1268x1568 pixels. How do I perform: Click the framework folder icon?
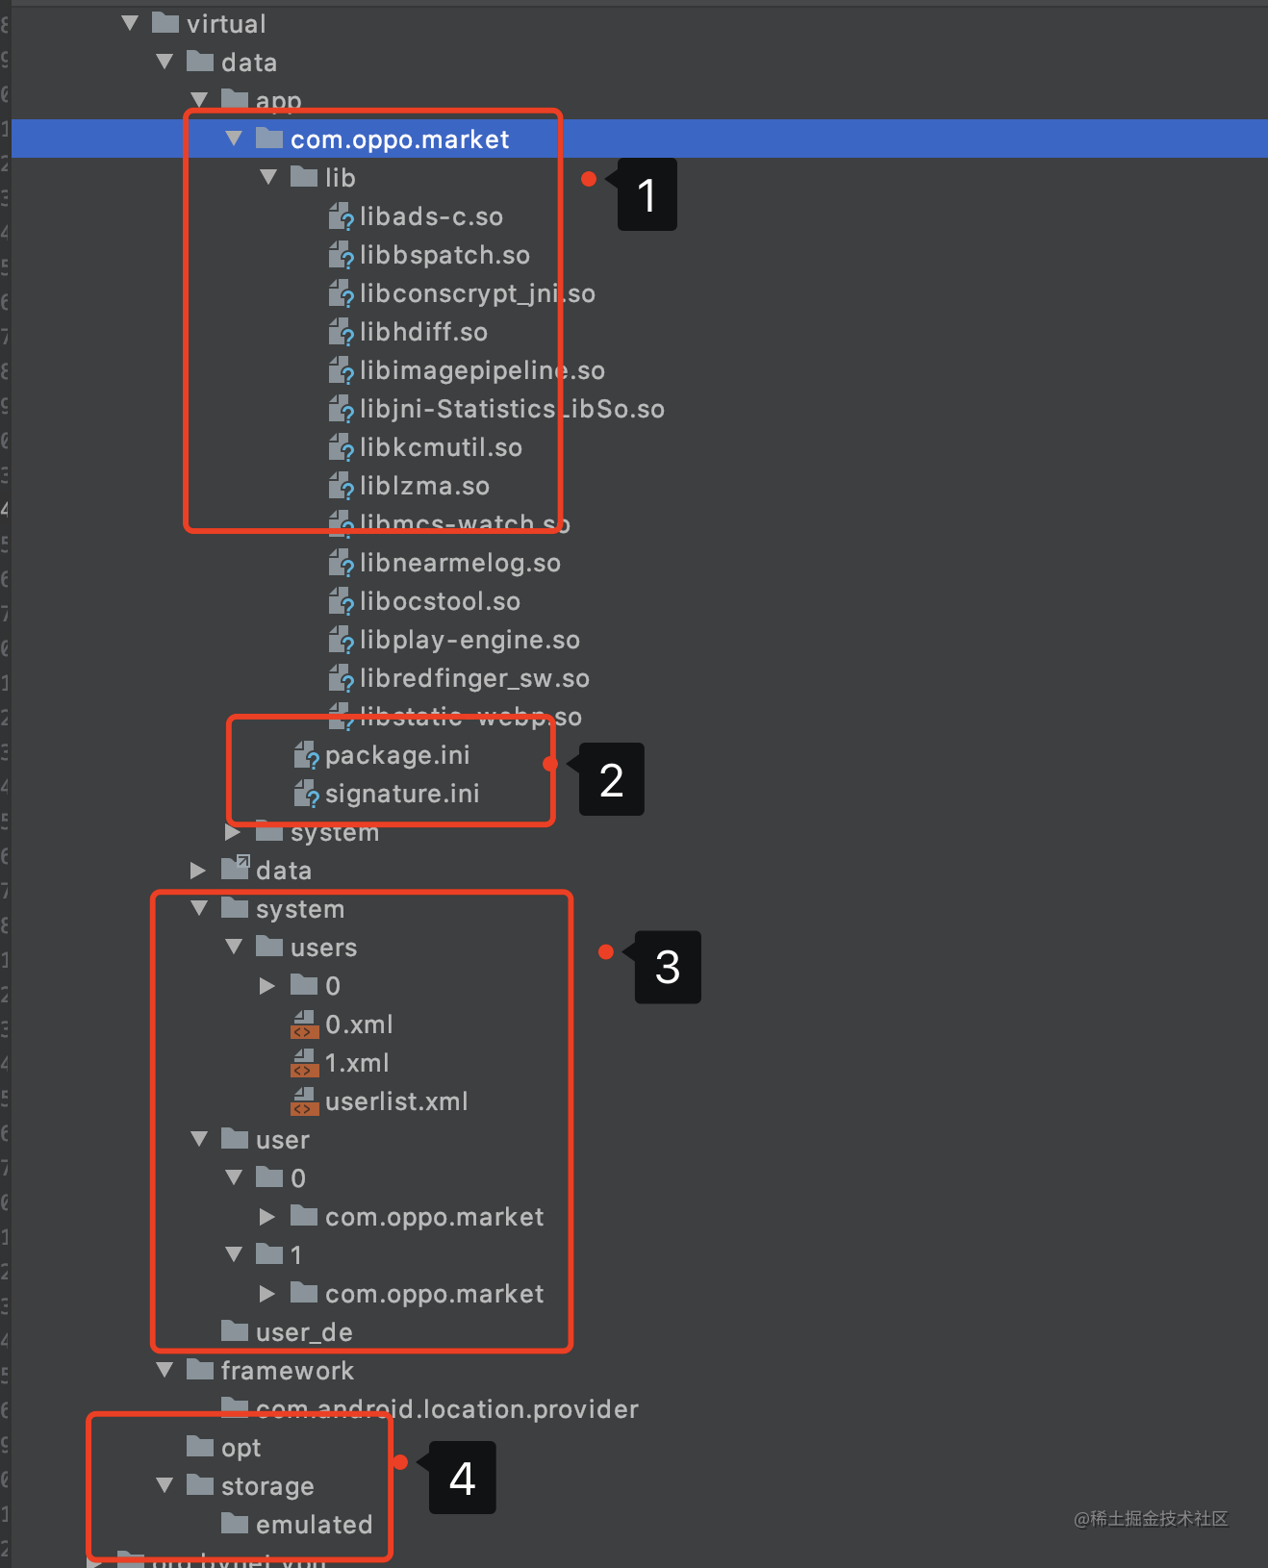(x=200, y=1370)
